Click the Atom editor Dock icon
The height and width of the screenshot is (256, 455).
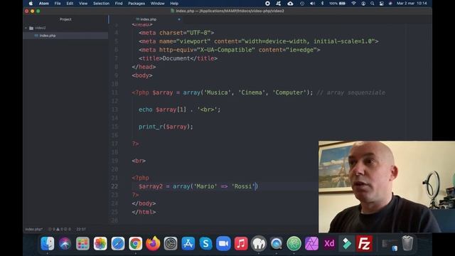[x=294, y=243]
